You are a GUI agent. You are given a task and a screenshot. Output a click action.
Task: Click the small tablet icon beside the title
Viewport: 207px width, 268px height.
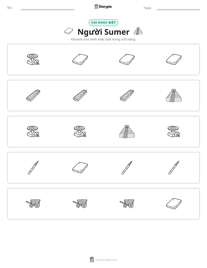point(69,31)
